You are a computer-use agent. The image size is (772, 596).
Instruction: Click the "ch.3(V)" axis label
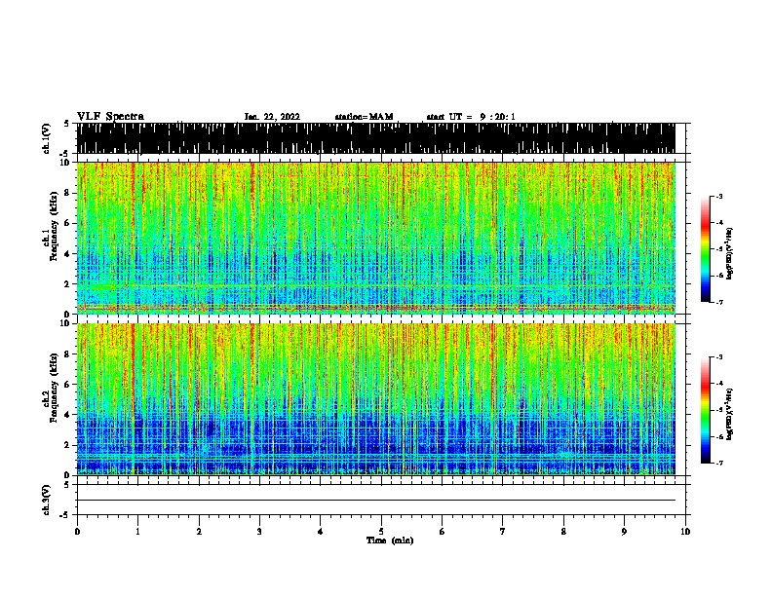[47, 500]
